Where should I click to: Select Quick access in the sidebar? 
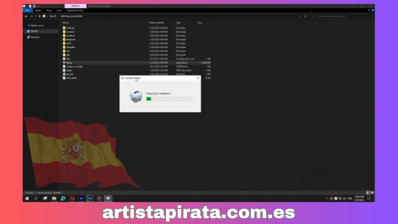pos(37,25)
